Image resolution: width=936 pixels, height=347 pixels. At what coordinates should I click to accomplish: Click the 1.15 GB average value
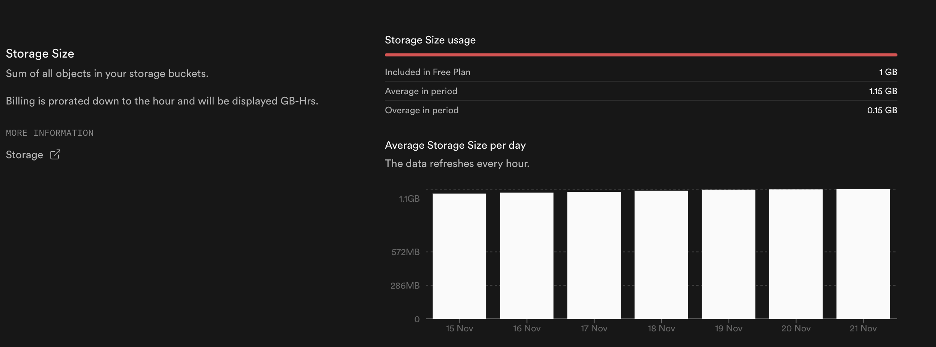pyautogui.click(x=883, y=91)
